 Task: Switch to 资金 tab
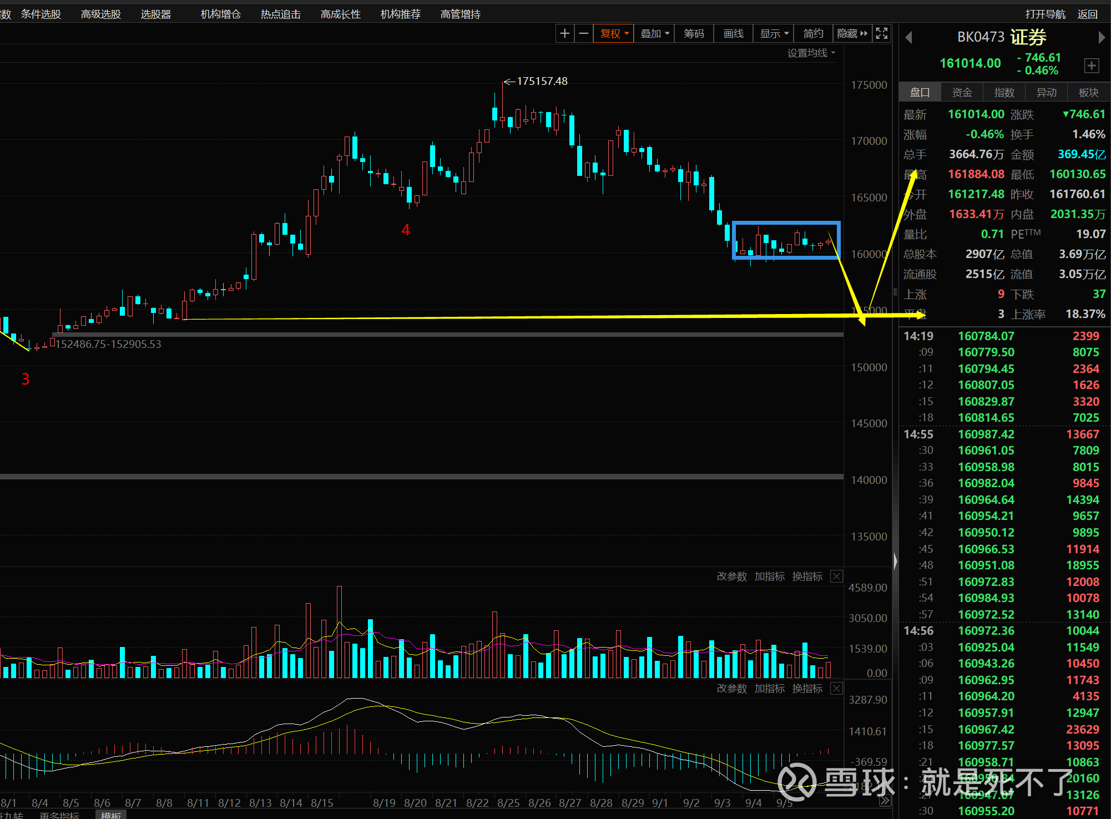pyautogui.click(x=962, y=92)
